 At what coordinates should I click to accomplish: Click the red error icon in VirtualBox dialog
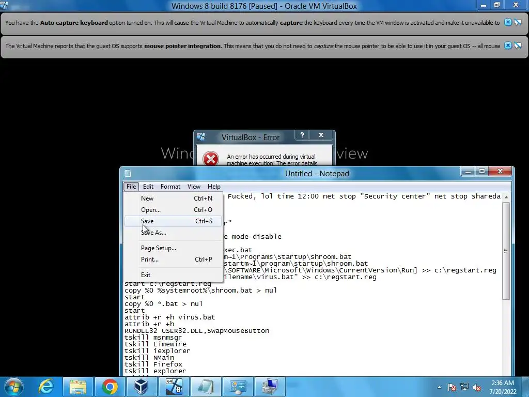pyautogui.click(x=211, y=158)
